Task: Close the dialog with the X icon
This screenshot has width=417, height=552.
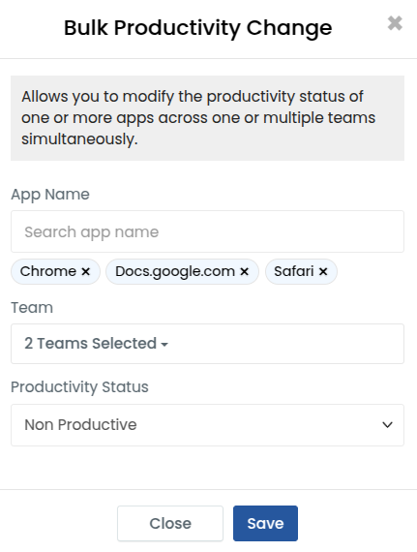Action: (x=395, y=23)
